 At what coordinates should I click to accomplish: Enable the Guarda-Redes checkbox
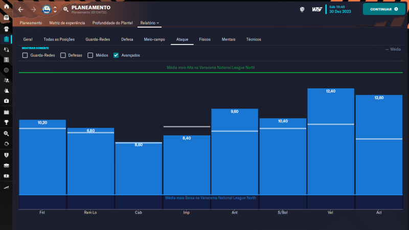(25, 55)
